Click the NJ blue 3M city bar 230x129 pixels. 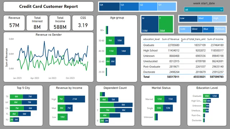pyautogui.click(x=16, y=119)
